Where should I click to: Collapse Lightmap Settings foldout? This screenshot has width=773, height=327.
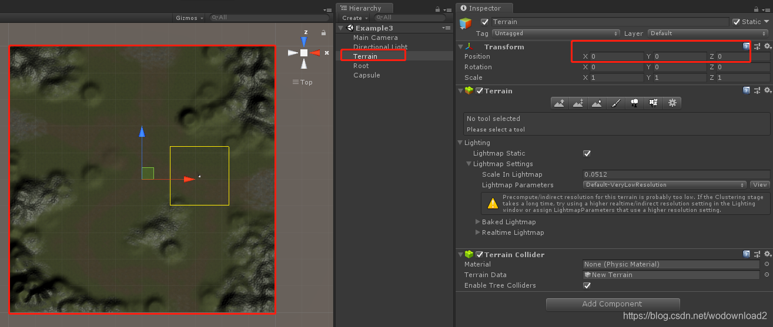pos(469,164)
